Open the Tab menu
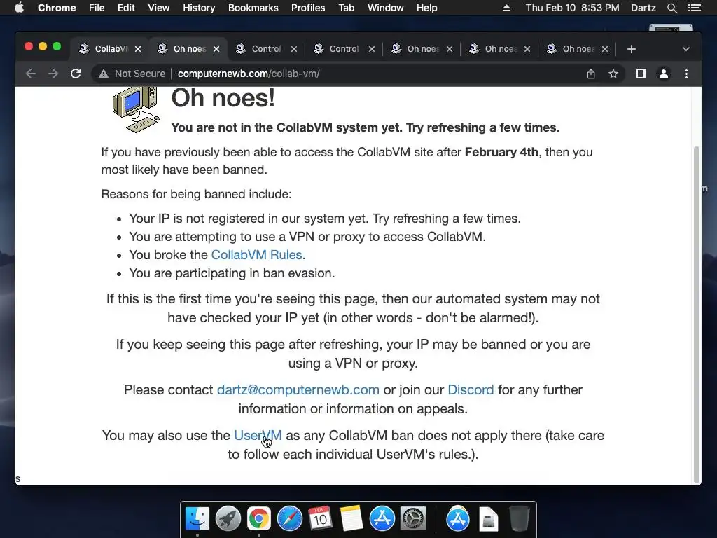The height and width of the screenshot is (538, 717). [346, 8]
